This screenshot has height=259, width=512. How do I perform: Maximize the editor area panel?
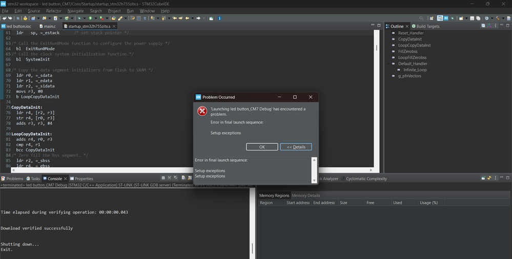coord(379,25)
